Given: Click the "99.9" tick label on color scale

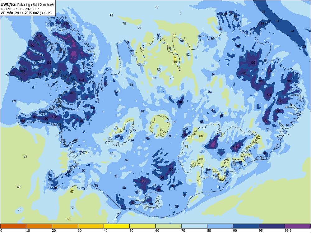Looking at the screenshot, I should [x=288, y=231].
